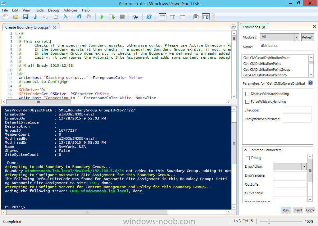Open the Modules dropdown
Screen dimensions: 318x226
point(297,37)
